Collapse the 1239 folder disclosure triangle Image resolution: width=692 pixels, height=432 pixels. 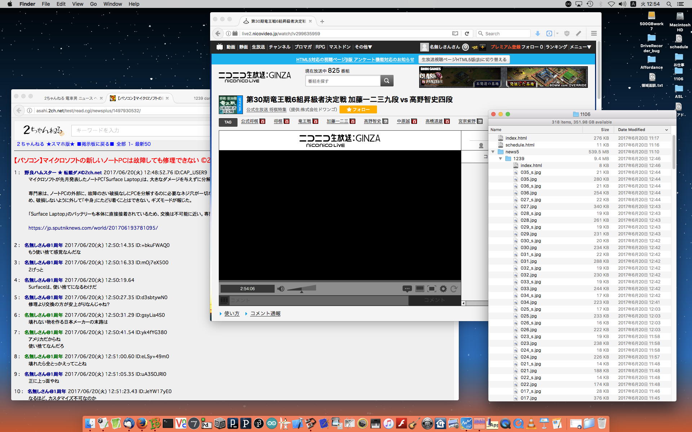click(501, 159)
